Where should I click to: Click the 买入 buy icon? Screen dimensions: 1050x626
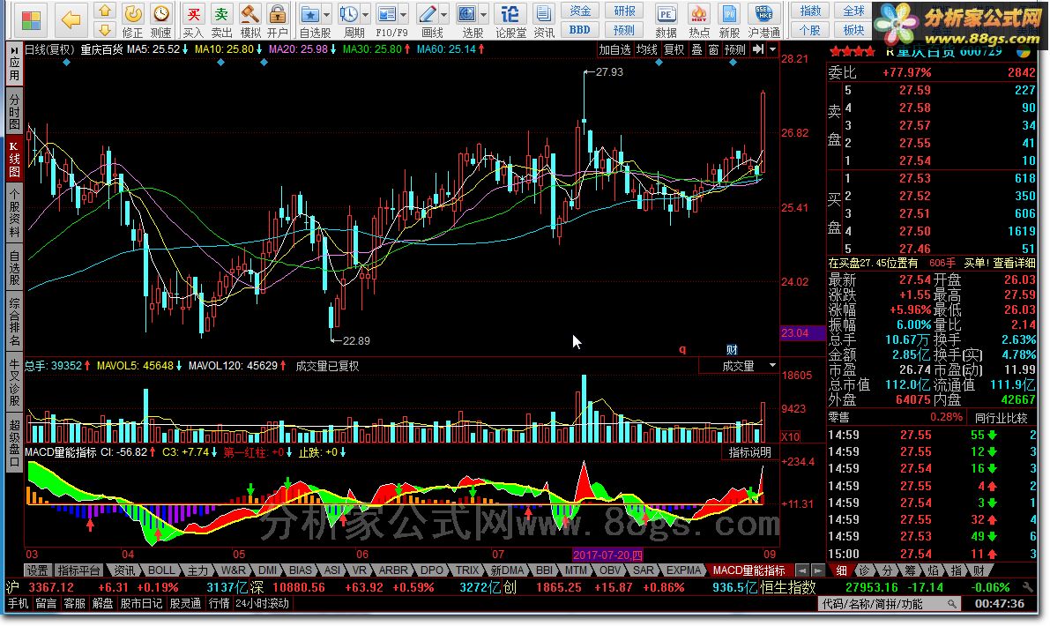pyautogui.click(x=193, y=21)
